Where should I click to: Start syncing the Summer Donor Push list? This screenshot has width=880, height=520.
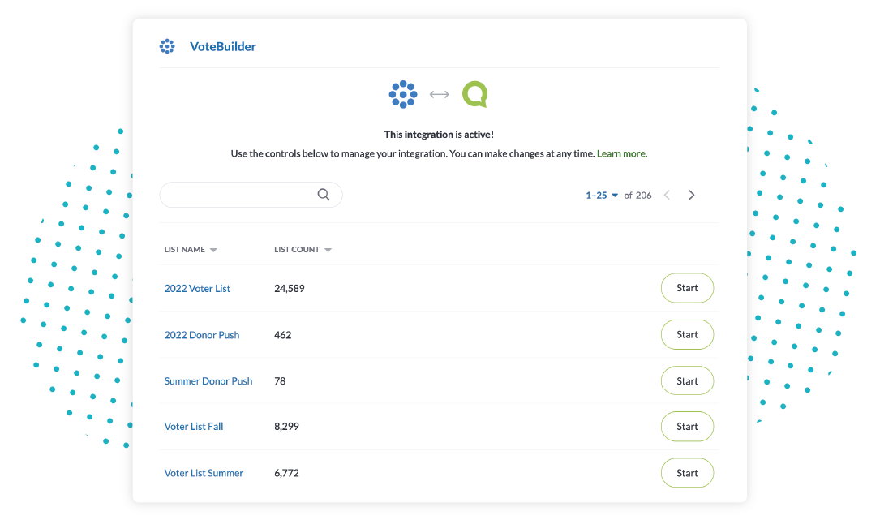click(687, 380)
